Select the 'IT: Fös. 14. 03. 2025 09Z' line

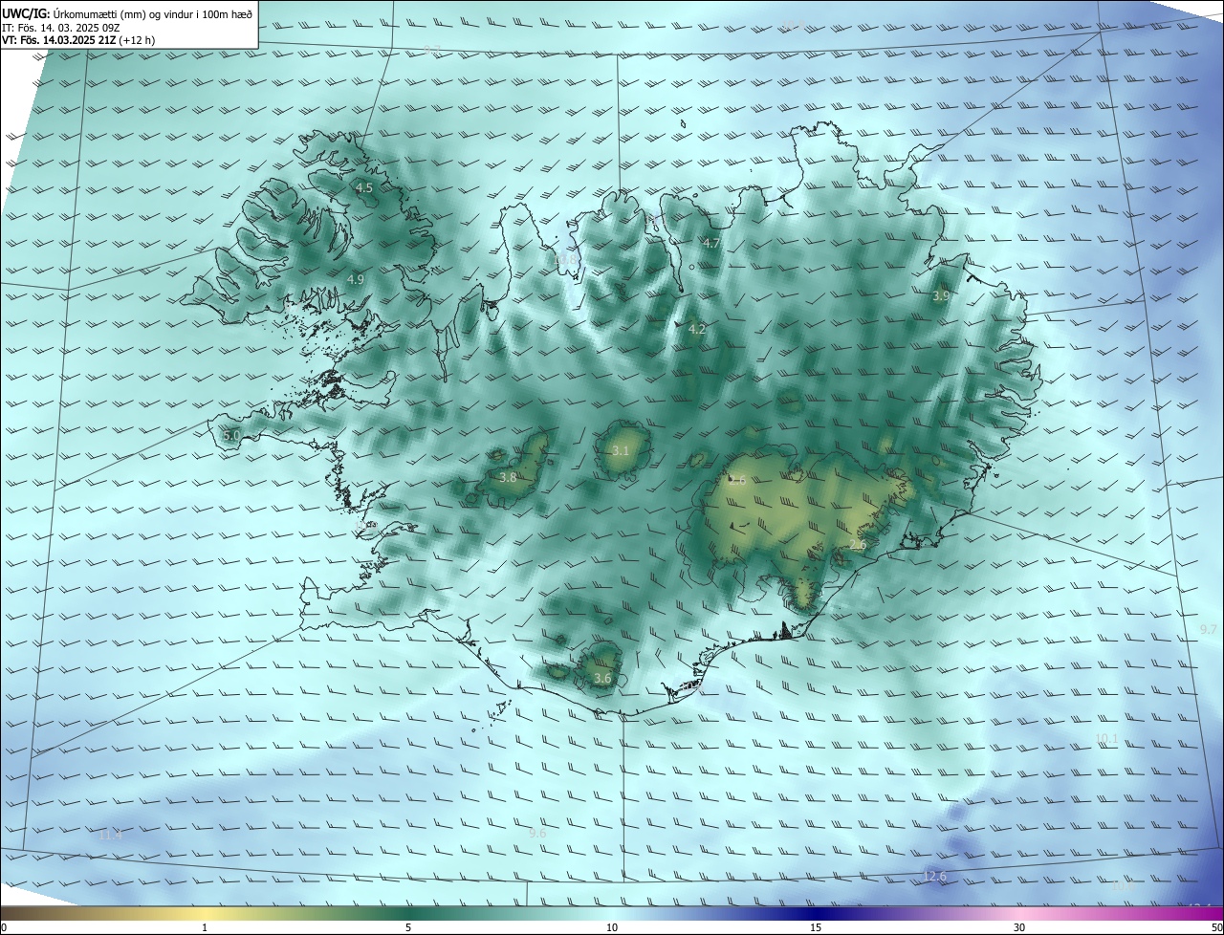(61, 28)
